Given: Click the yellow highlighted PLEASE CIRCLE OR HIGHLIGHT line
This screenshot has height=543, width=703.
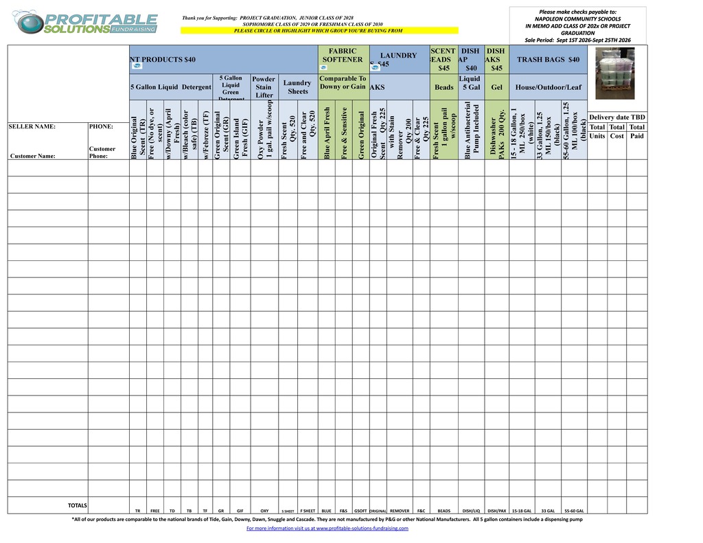Looking at the screenshot, I should coord(319,30).
